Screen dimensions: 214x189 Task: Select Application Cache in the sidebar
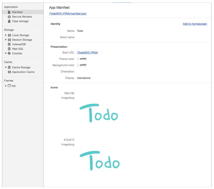[x=23, y=72]
